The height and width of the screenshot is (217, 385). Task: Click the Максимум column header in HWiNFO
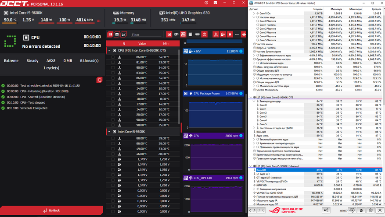click(354, 9)
